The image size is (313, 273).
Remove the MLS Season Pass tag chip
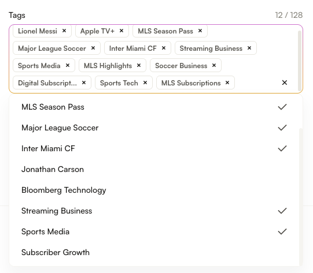click(200, 31)
